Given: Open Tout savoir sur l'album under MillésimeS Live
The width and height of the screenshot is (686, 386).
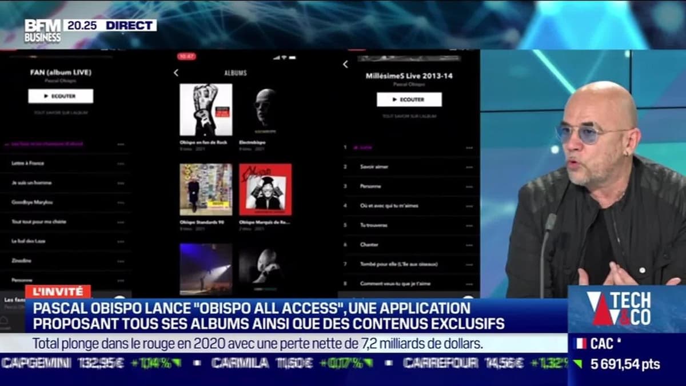Looking at the screenshot, I should pos(409,116).
